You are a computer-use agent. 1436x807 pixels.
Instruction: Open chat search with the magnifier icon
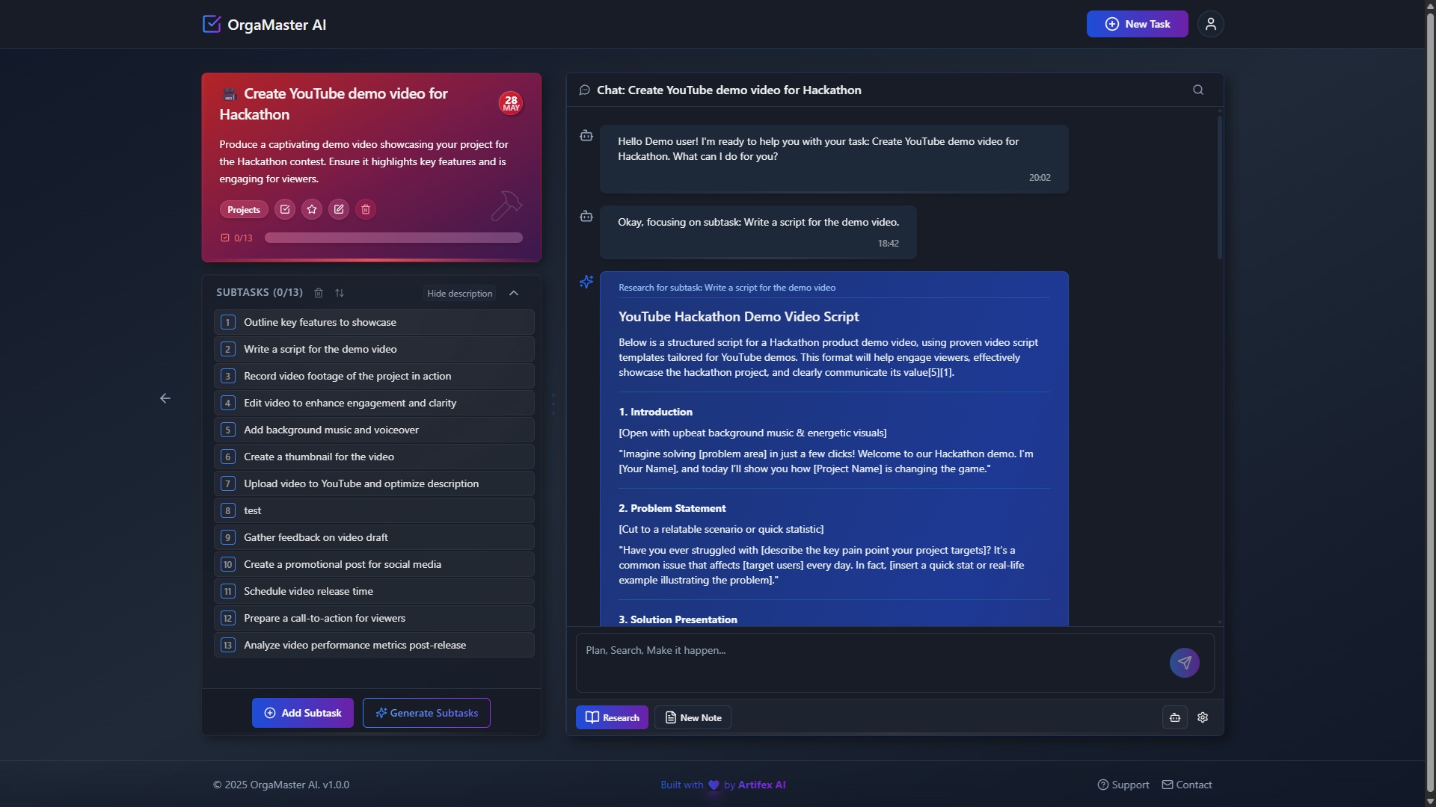pos(1198,90)
